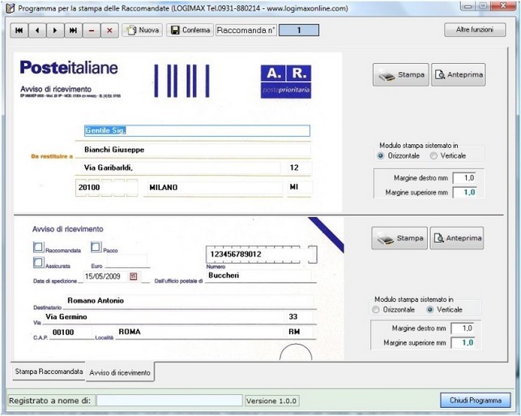Screen dimensions: 521x416
Task: Edit the MI province field
Action: click(300, 187)
